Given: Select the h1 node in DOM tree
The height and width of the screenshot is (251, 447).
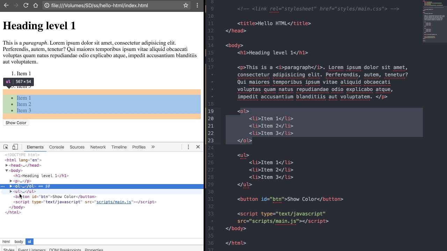Looking at the screenshot, I should (x=41, y=176).
